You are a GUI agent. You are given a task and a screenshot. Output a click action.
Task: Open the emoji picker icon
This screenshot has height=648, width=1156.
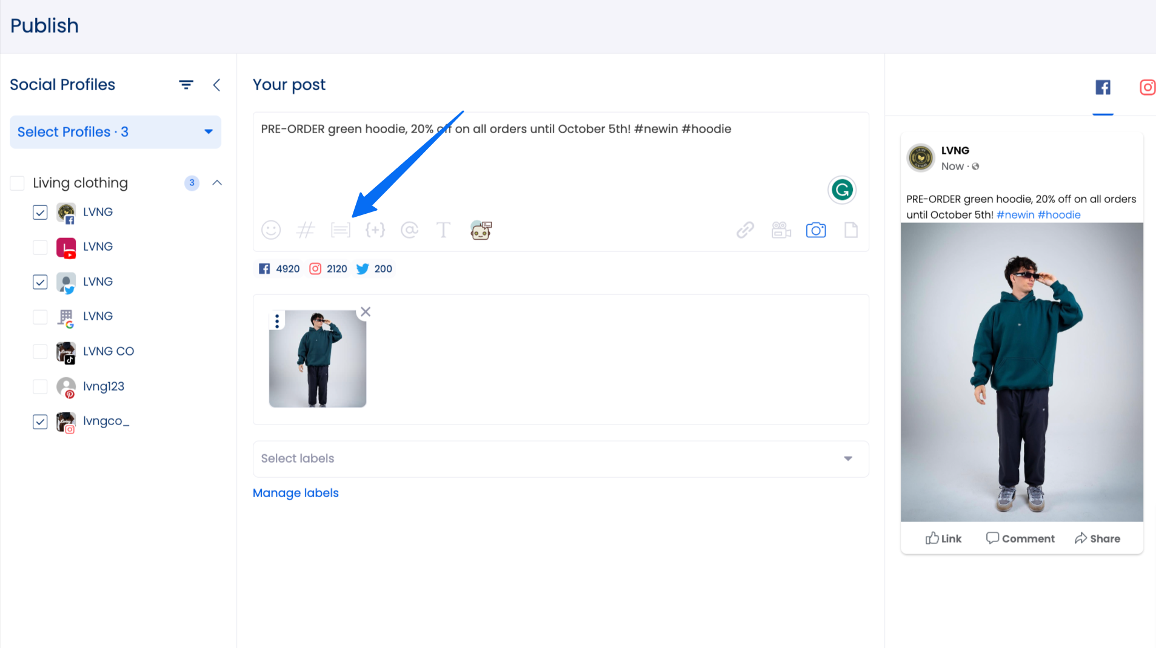pyautogui.click(x=271, y=230)
